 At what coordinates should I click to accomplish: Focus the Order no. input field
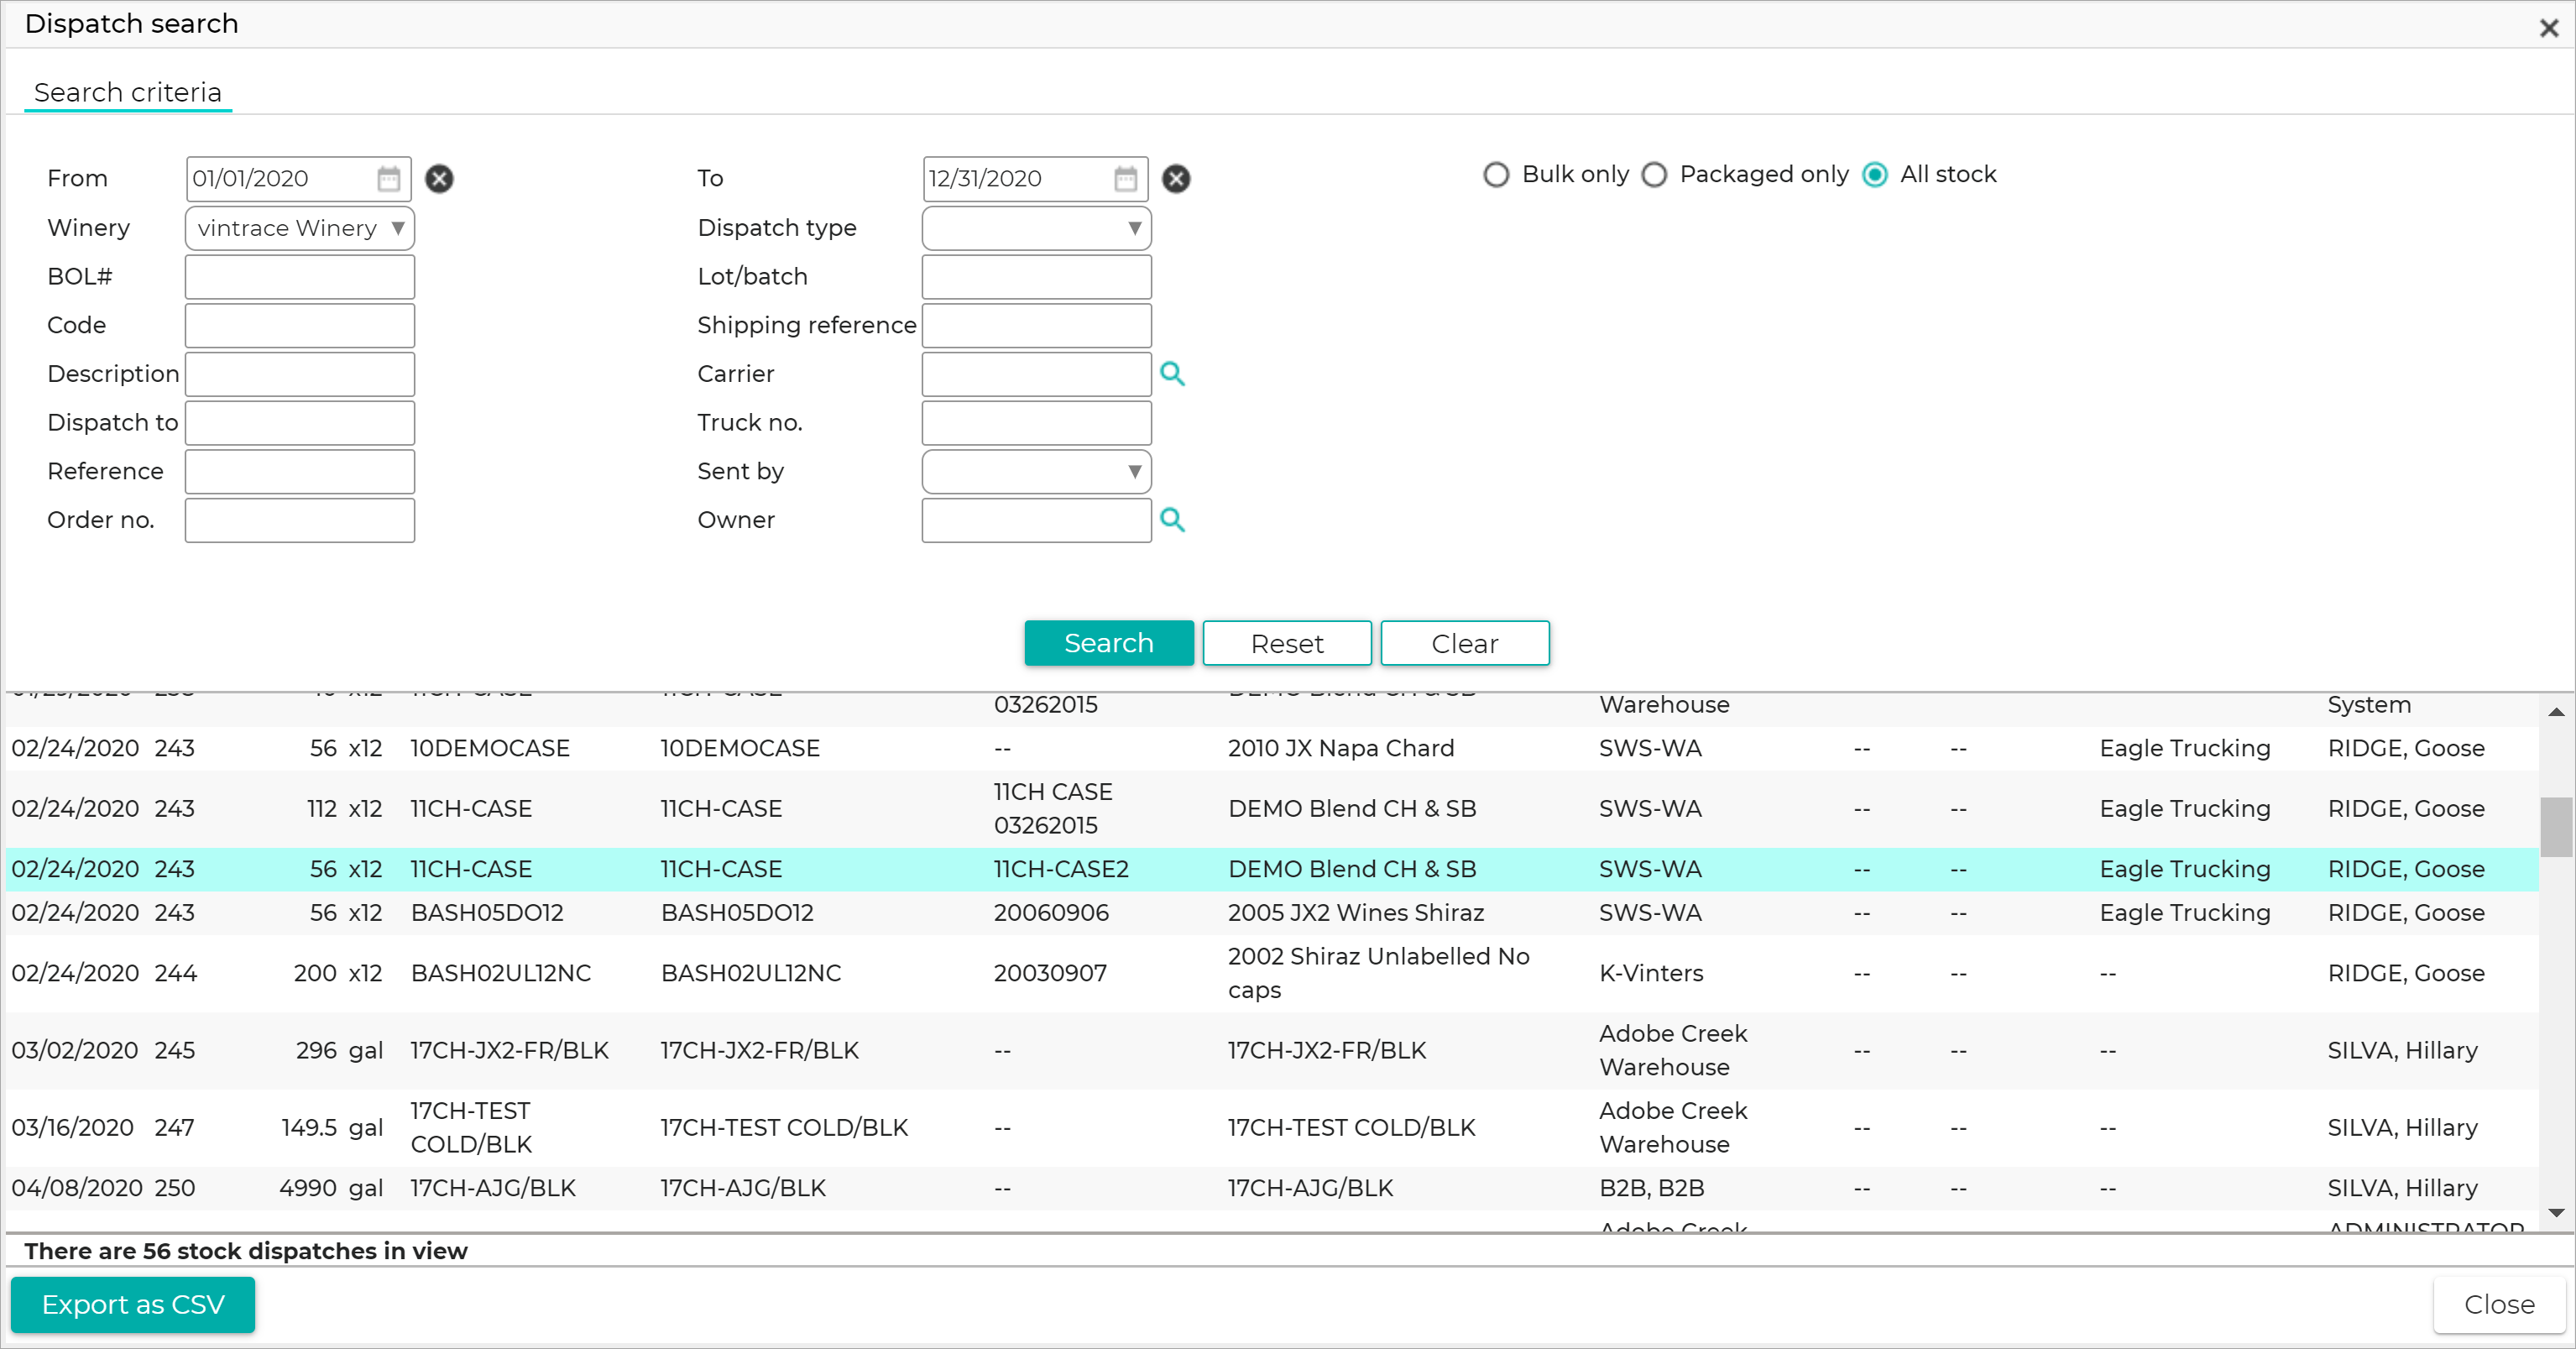click(300, 520)
